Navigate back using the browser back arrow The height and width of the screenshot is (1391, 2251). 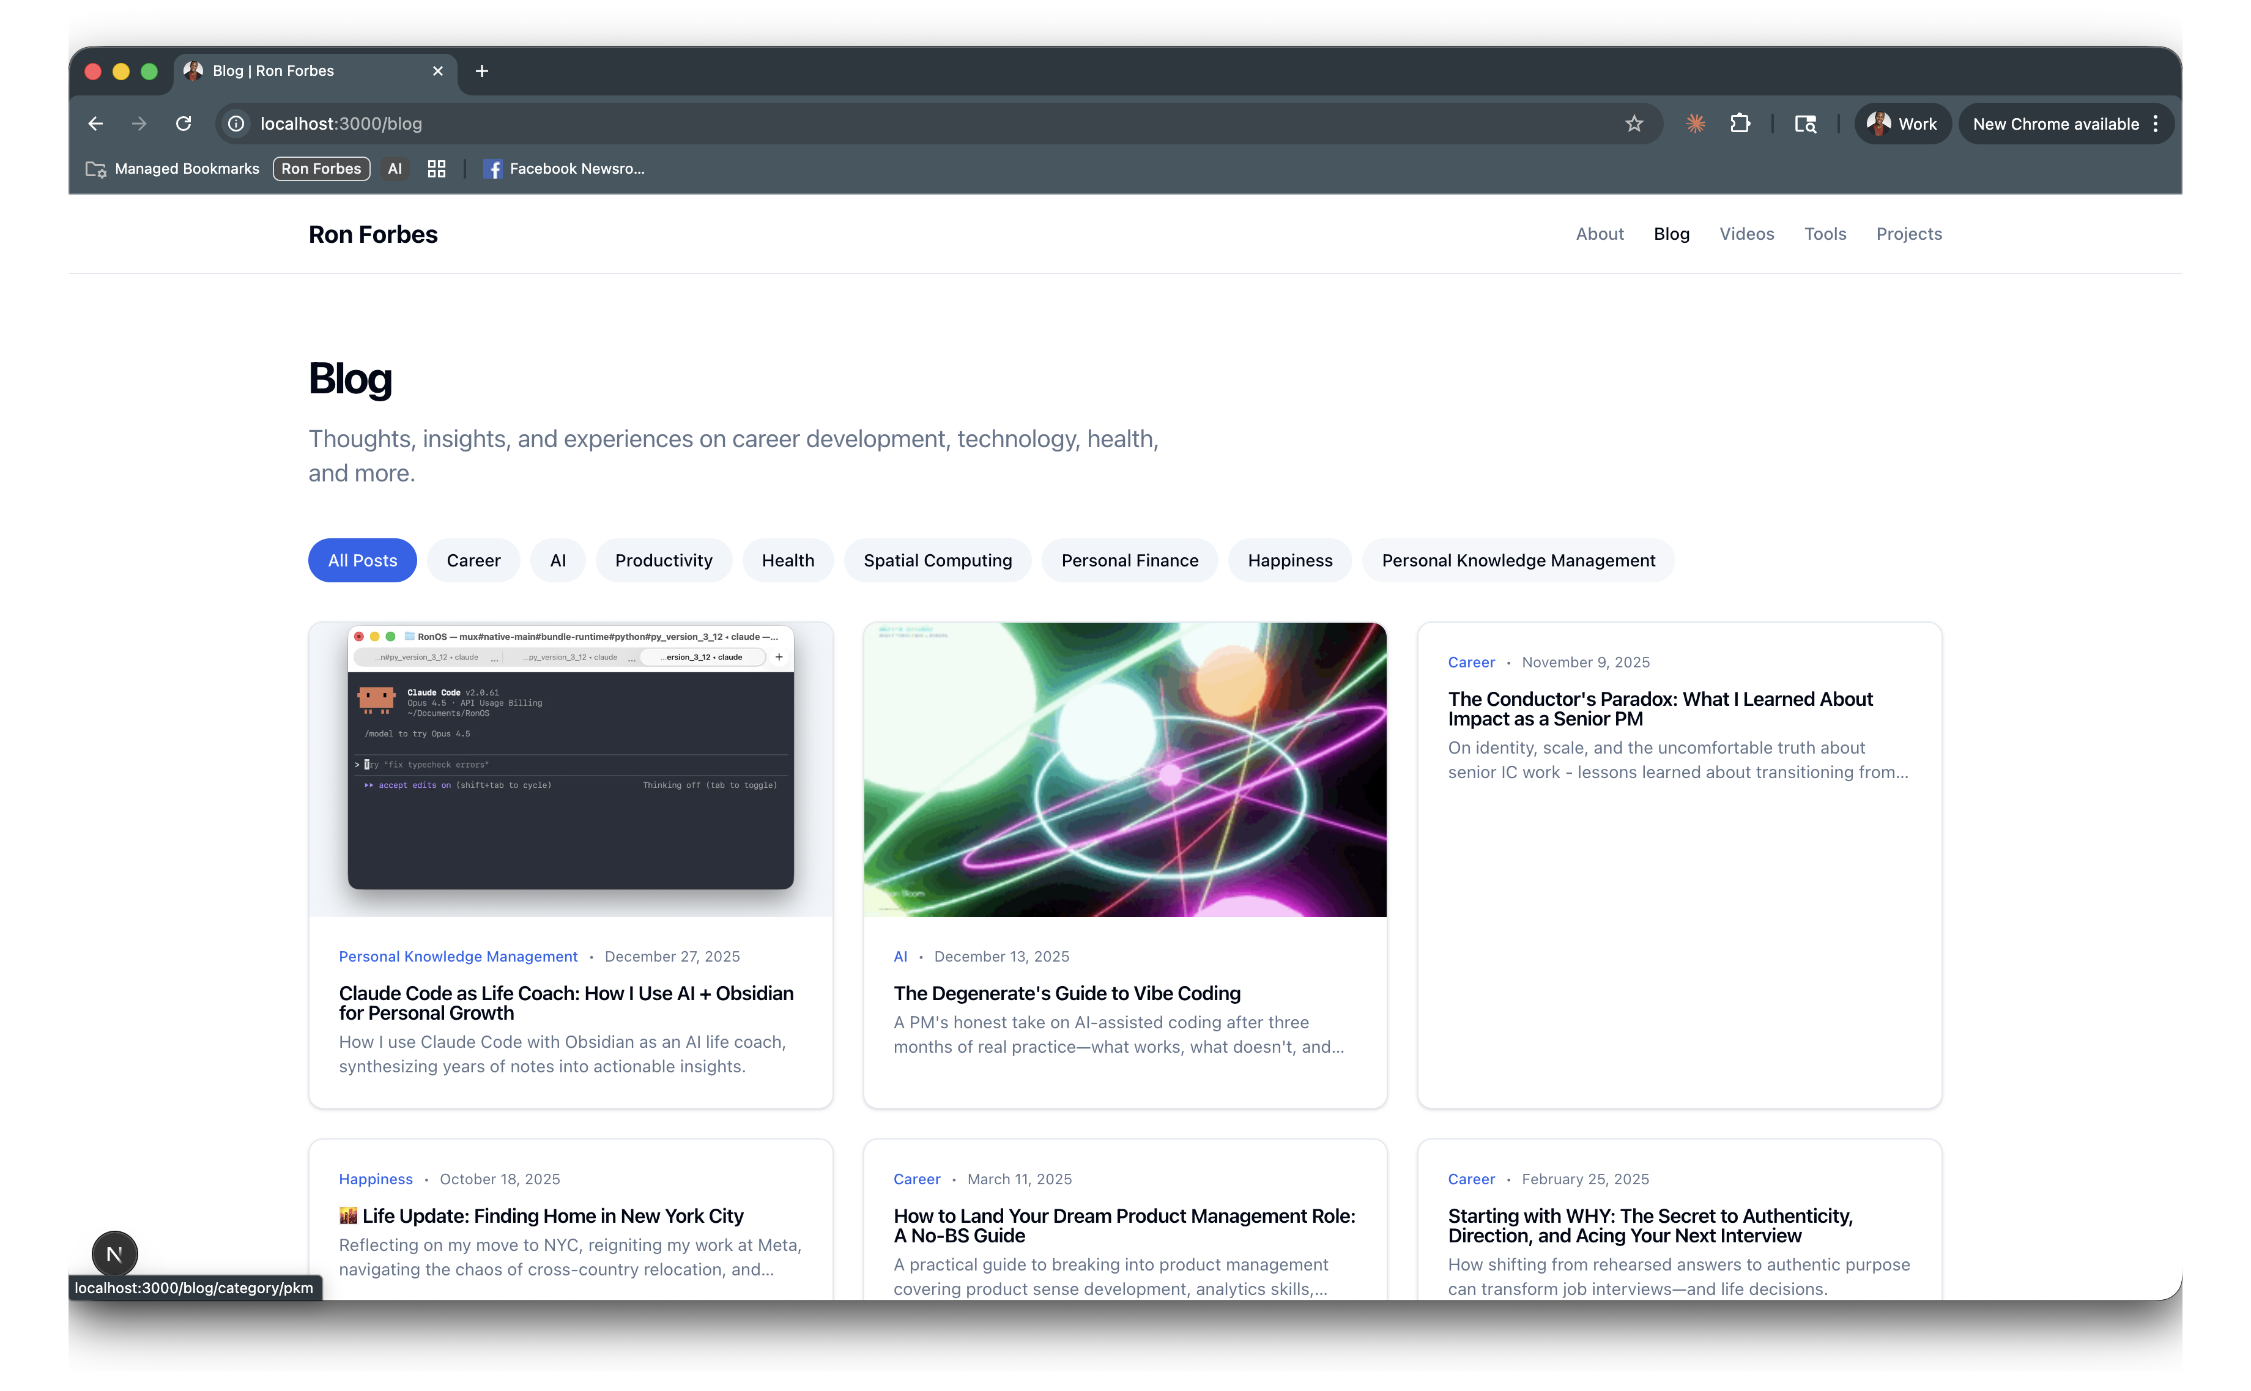pos(95,124)
